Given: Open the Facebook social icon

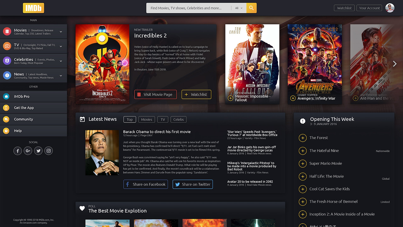Looking at the screenshot, I should pyautogui.click(x=18, y=151).
